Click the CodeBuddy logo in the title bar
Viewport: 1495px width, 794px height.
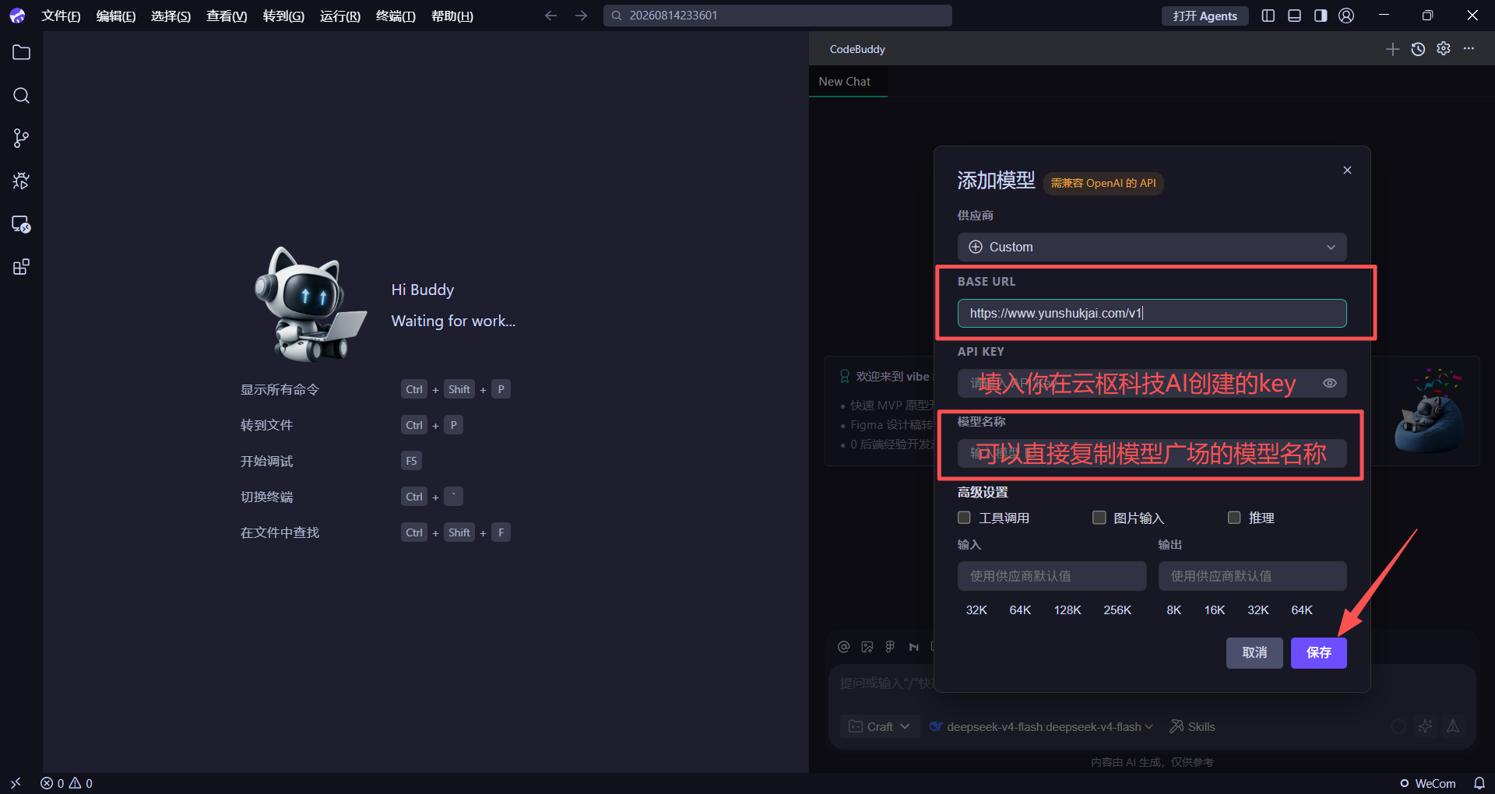[x=17, y=16]
